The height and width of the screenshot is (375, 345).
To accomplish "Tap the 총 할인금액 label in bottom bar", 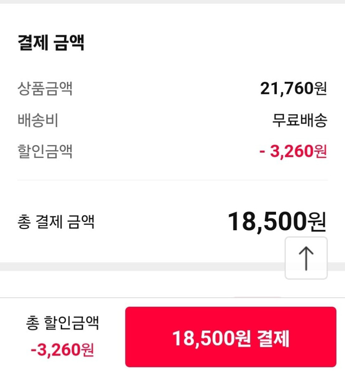I will click(x=62, y=323).
